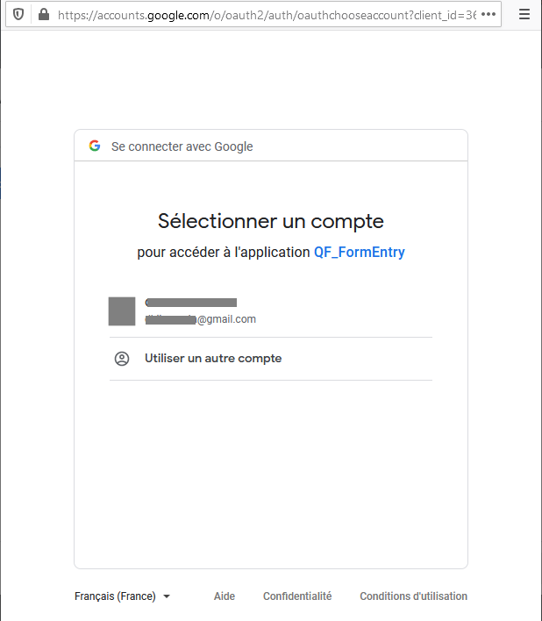Open the Confidentialité link
Screen dimensions: 542x621
[297, 596]
